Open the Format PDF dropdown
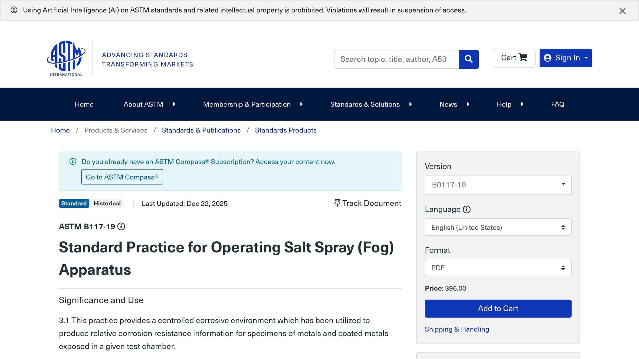Screen dimensions: 639x359 tap(498, 268)
